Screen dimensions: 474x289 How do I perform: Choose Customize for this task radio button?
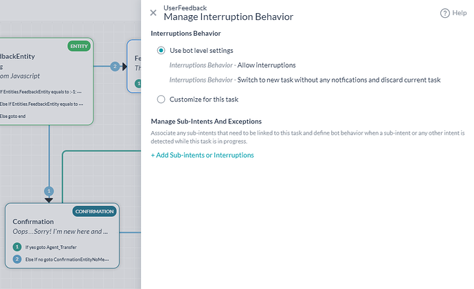(161, 100)
